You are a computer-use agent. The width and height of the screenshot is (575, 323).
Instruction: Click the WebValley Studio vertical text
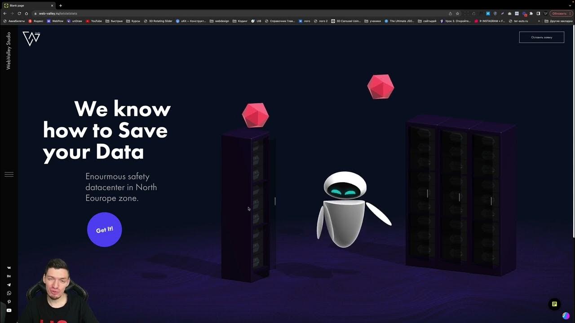[9, 51]
